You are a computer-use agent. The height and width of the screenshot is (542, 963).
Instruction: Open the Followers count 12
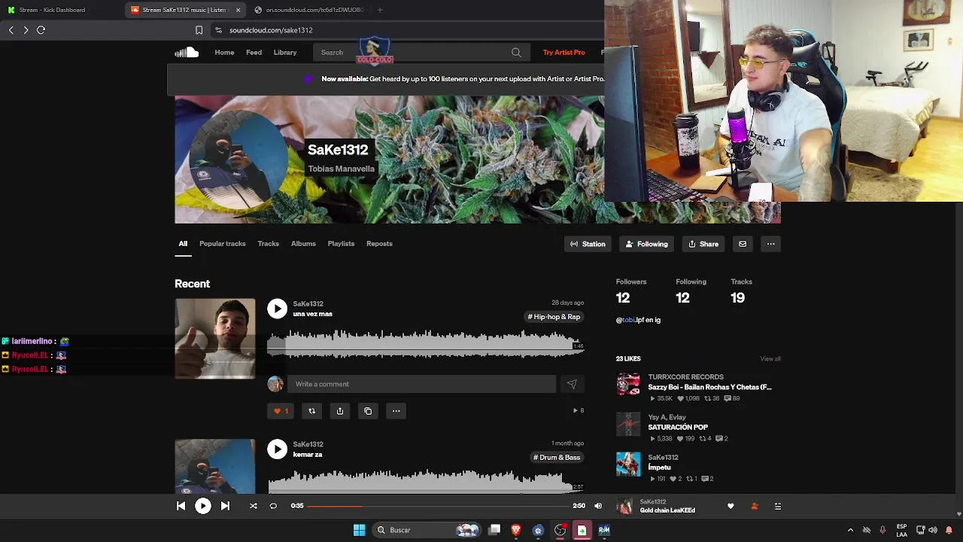pos(623,298)
